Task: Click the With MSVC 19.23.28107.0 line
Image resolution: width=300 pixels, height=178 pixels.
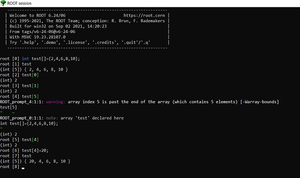Action: coord(37,37)
